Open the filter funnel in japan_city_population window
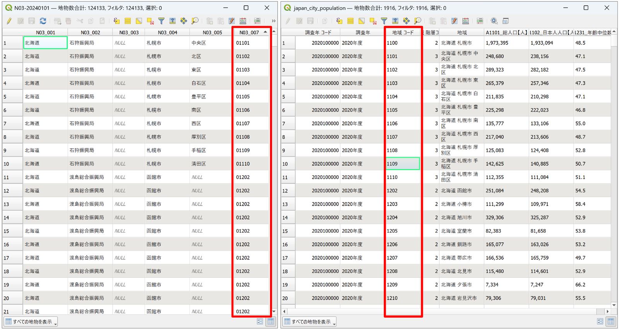The image size is (619, 330). pos(384,21)
